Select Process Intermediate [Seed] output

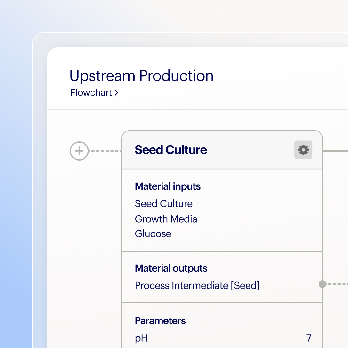click(x=197, y=285)
